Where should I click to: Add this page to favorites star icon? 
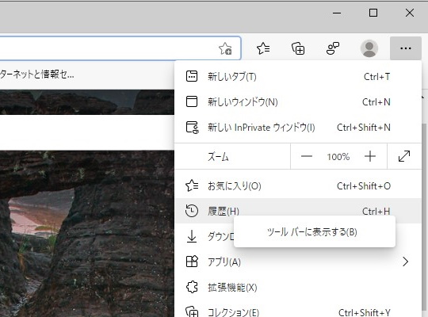(x=225, y=48)
